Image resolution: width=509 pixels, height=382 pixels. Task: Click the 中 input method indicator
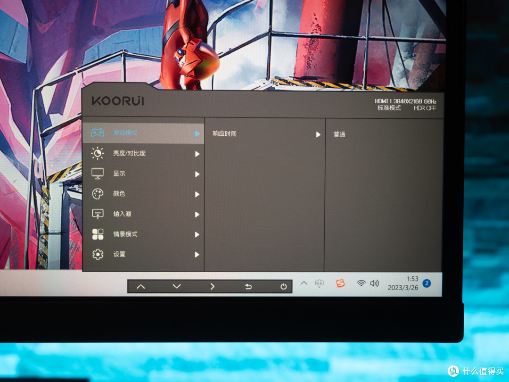click(320, 283)
